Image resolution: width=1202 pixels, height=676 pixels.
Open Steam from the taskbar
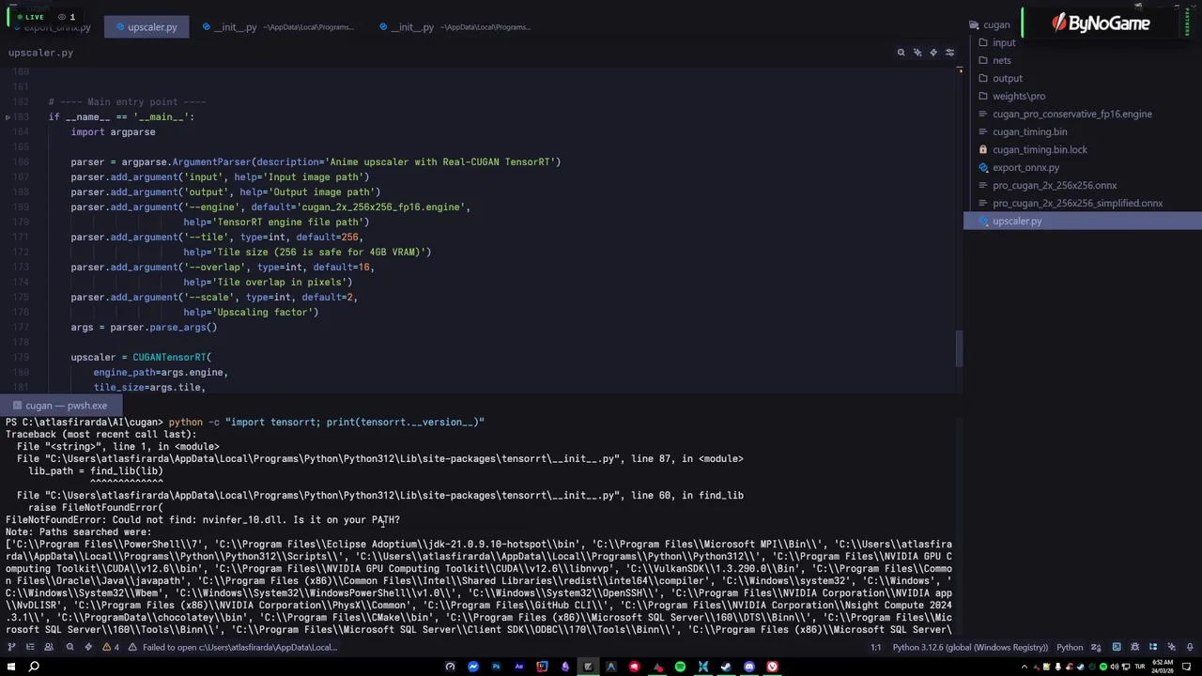pyautogui.click(x=725, y=667)
